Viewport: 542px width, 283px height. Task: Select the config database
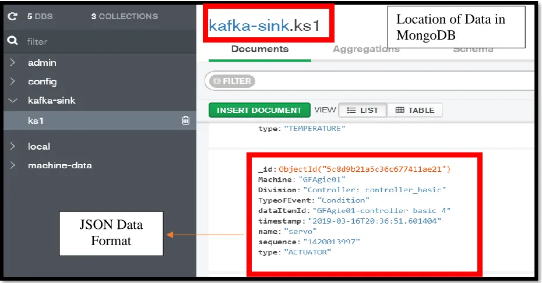click(x=43, y=82)
